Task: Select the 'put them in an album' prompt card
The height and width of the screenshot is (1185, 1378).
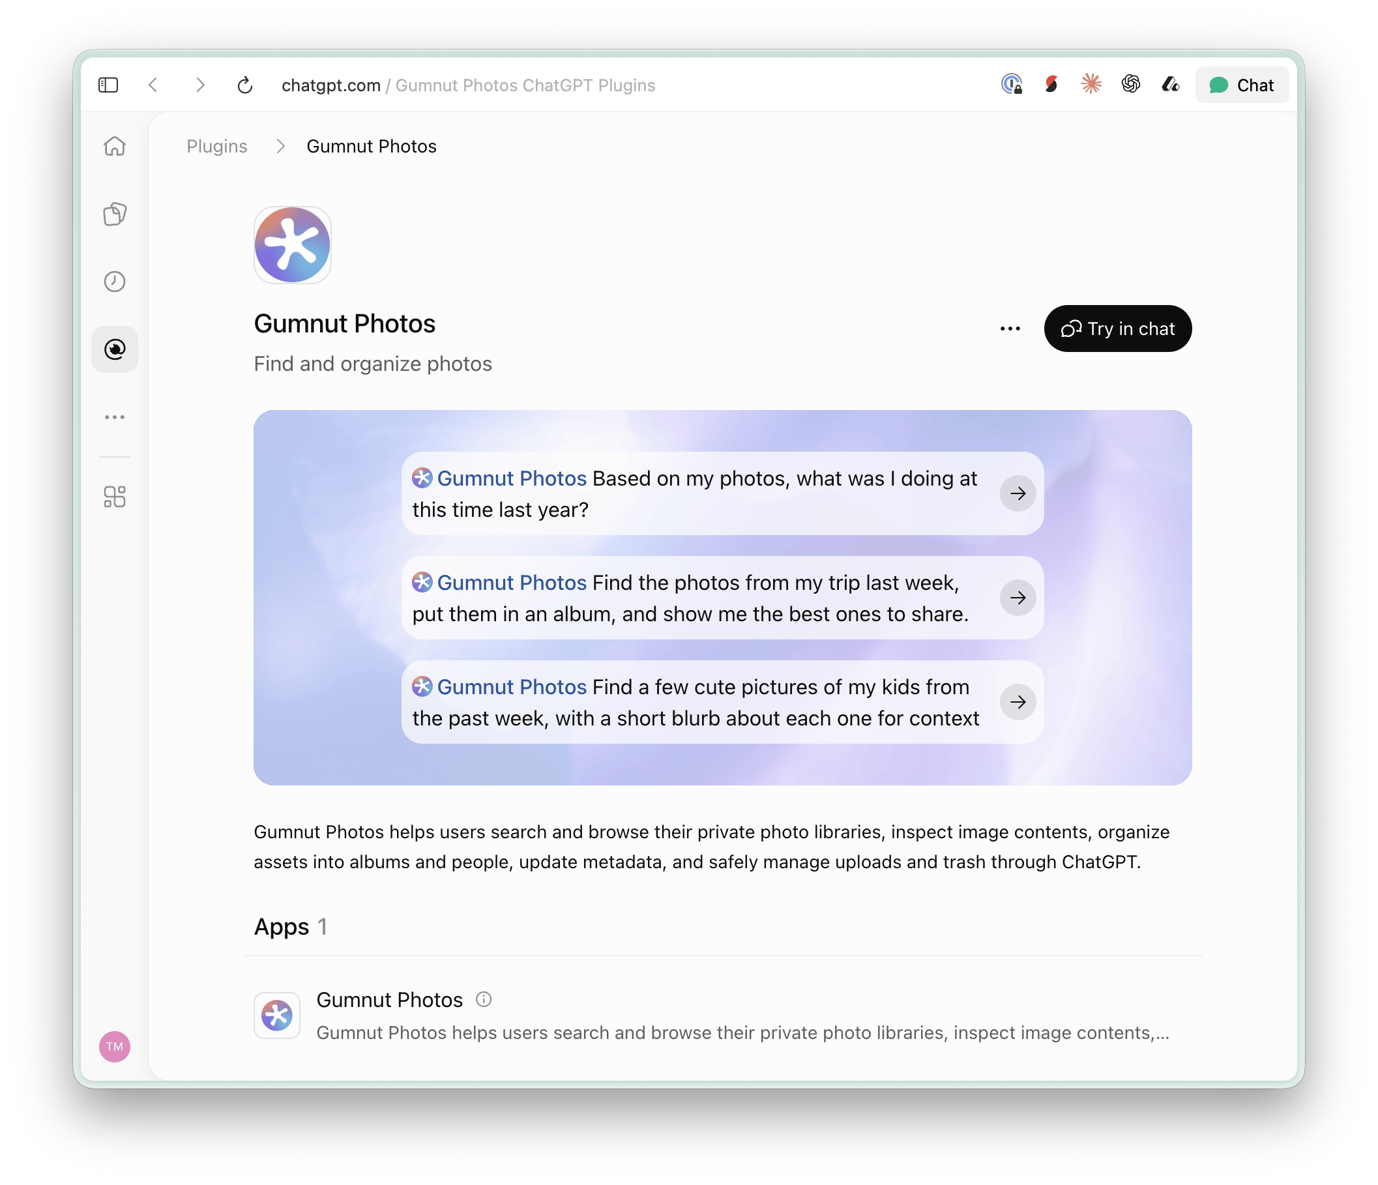Action: [722, 598]
